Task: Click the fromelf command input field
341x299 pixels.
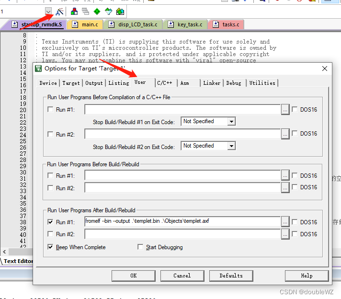Action: coord(182,222)
